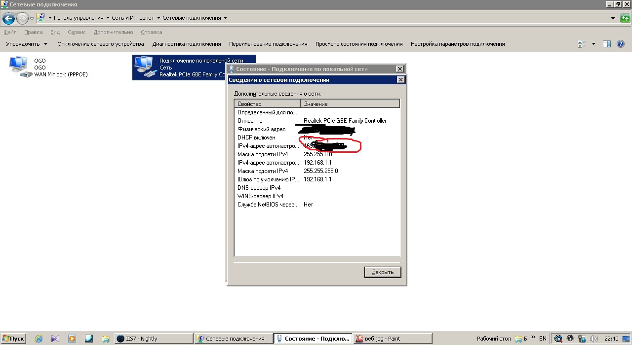The image size is (632, 345).
Task: Click the clock showing 22:40
Action: click(611, 339)
